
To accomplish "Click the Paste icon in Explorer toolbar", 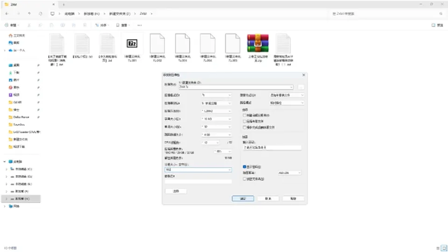I will [x=51, y=25].
